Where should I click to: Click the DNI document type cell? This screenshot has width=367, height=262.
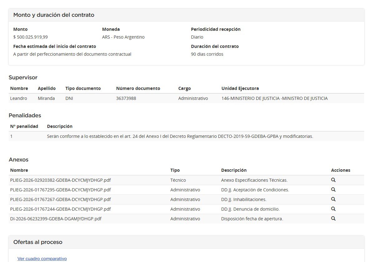pyautogui.click(x=69, y=98)
